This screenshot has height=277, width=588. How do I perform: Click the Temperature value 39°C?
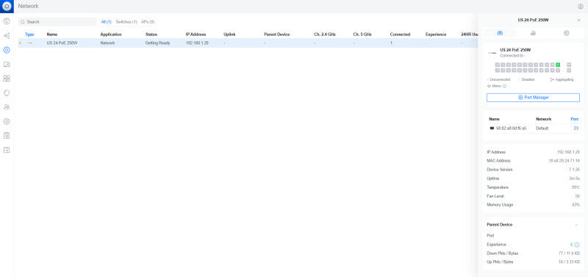(576, 187)
